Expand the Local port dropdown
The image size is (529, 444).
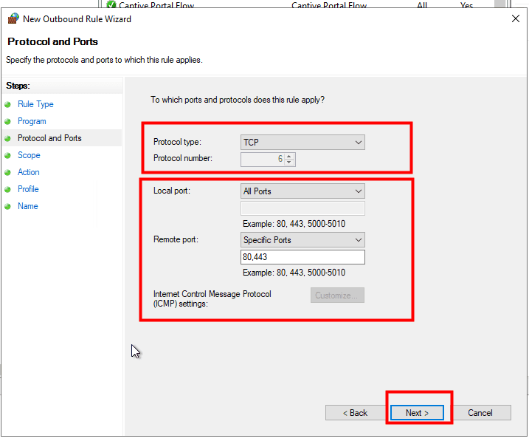(x=302, y=191)
